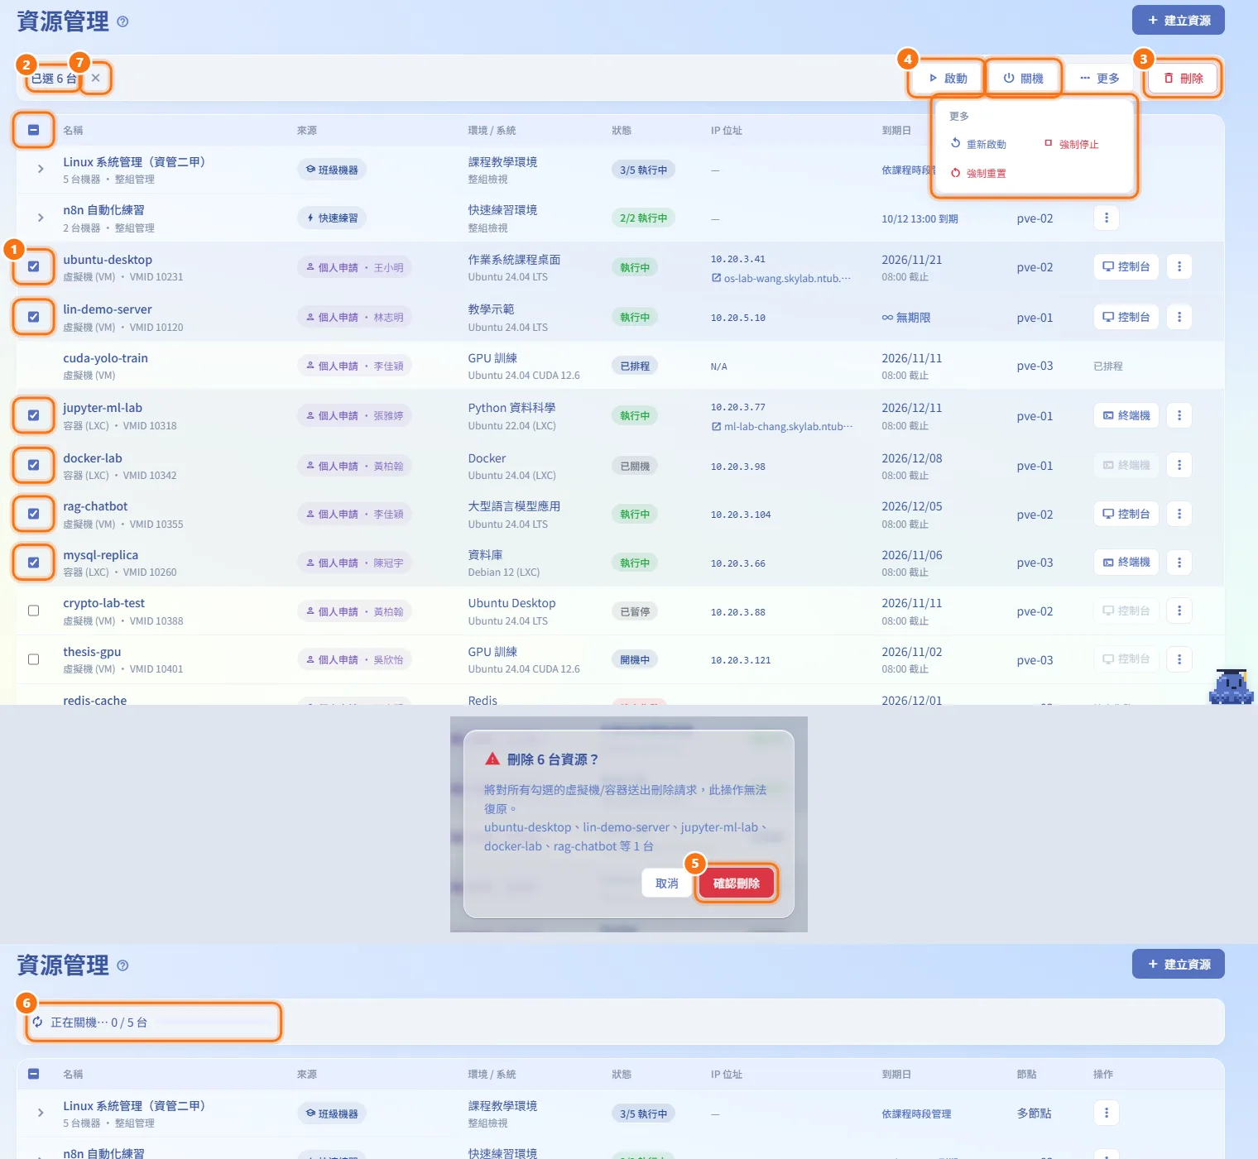This screenshot has width=1258, height=1159.
Task: Confirm deletion with 確認刪除
Action: tap(737, 884)
